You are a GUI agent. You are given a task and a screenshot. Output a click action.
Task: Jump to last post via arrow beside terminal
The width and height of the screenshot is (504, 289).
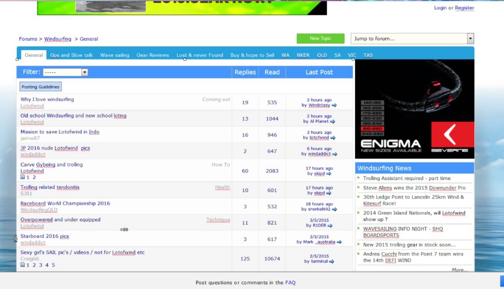click(332, 262)
